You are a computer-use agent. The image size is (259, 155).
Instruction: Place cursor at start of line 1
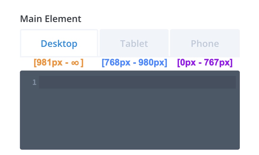(x=41, y=82)
